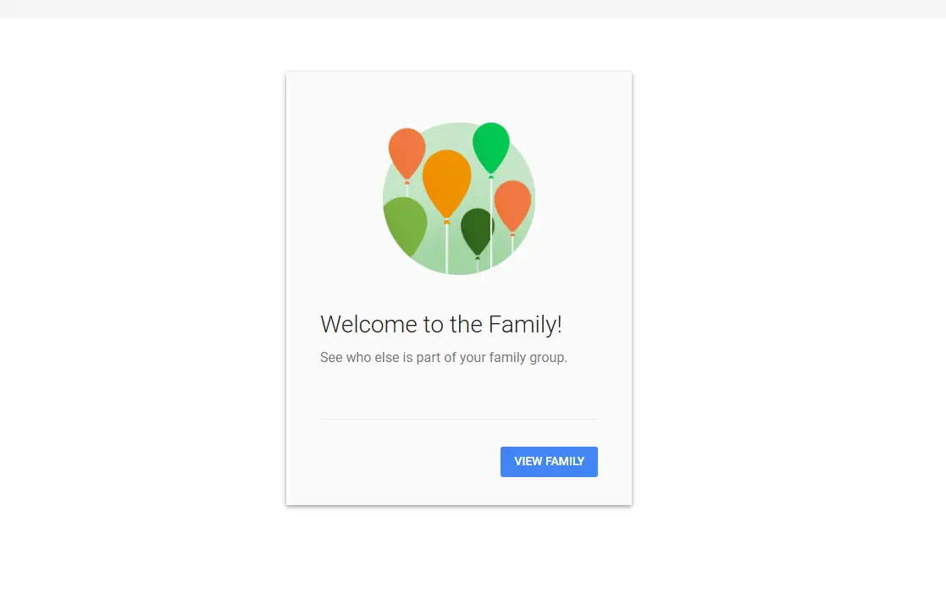Click the VIEW FAMILY button
This screenshot has height=615, width=946.
pyautogui.click(x=549, y=461)
